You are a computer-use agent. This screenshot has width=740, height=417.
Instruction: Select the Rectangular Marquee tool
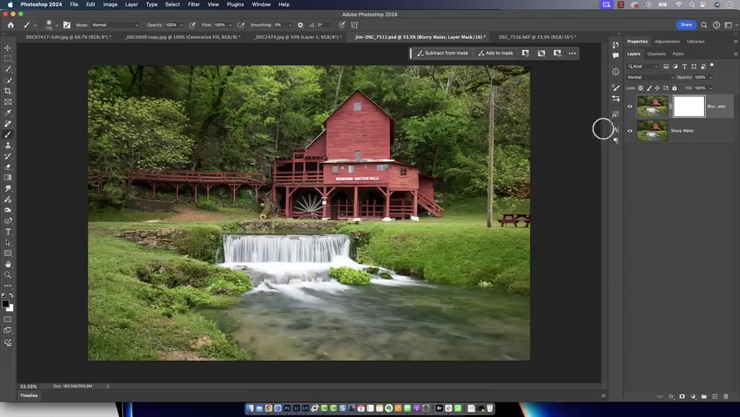8,59
